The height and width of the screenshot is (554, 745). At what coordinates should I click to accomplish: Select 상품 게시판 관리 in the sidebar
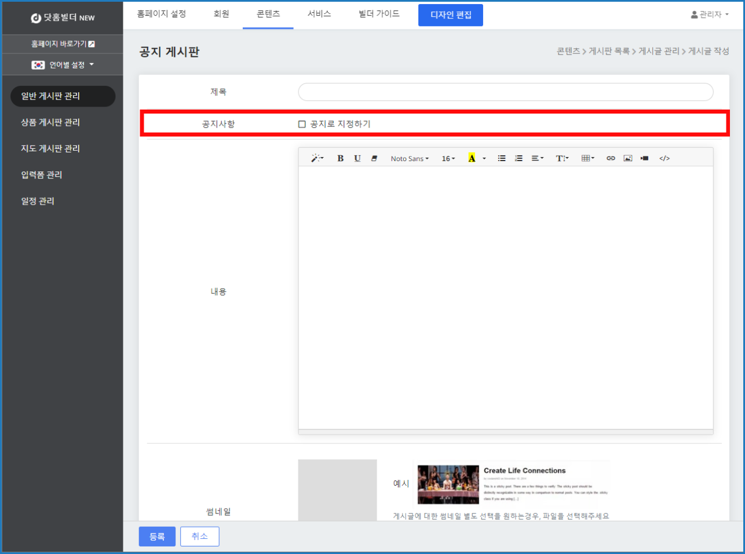tap(50, 122)
